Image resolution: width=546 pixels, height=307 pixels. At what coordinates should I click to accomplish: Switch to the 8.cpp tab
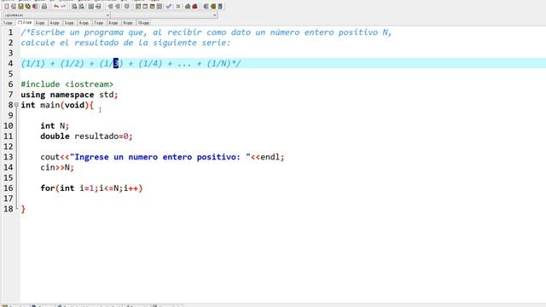pos(113,23)
